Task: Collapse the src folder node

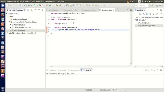Action: point(8,16)
